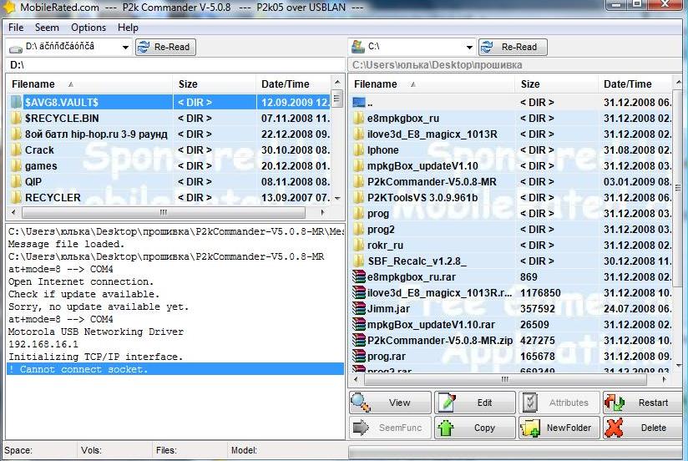Click the SeemFunc arrow icon
The image size is (688, 461).
(361, 428)
